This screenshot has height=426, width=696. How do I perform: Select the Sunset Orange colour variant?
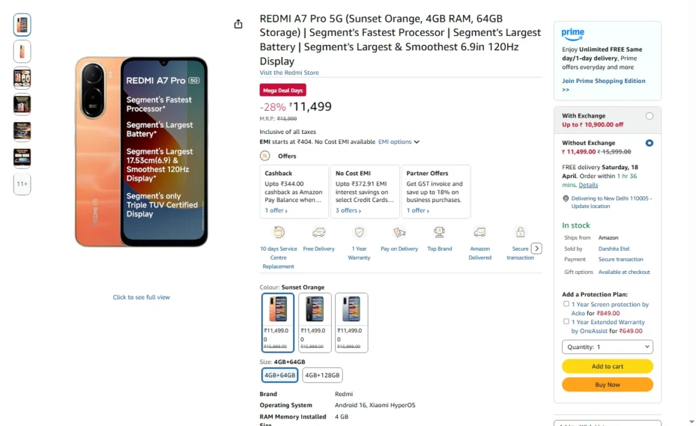276,322
